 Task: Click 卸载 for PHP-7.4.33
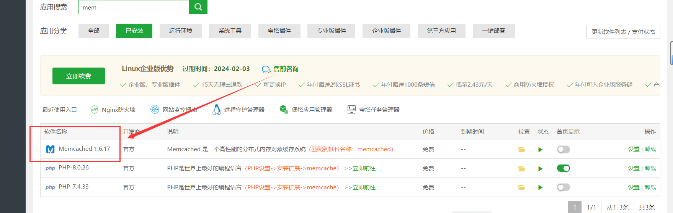pos(650,187)
